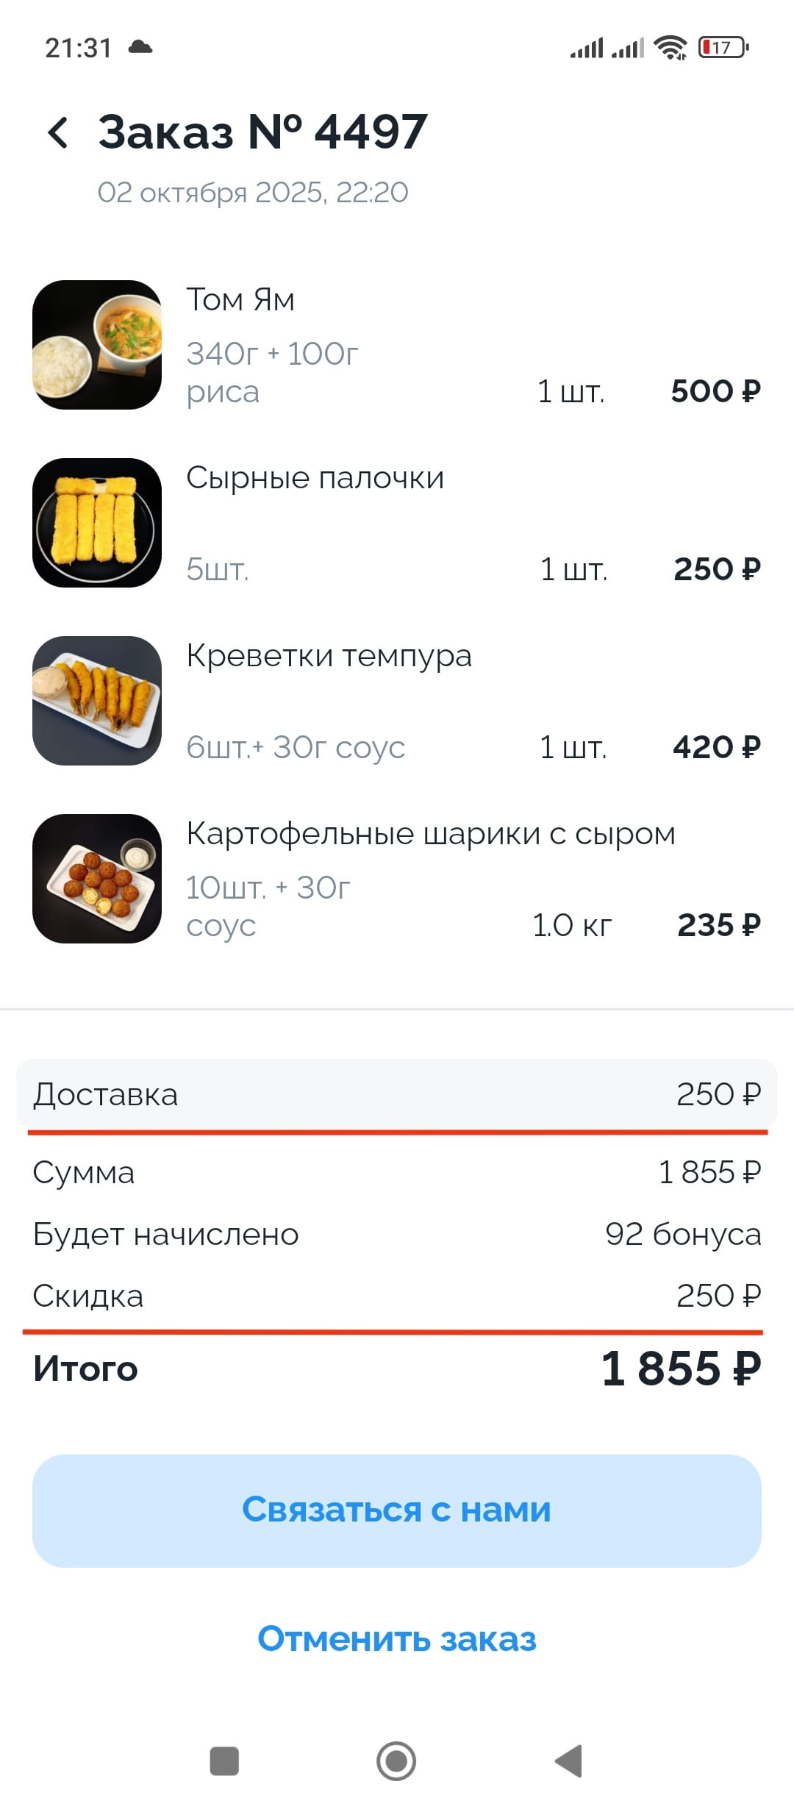Open the Картофельные шарики с сыром image

(x=97, y=879)
